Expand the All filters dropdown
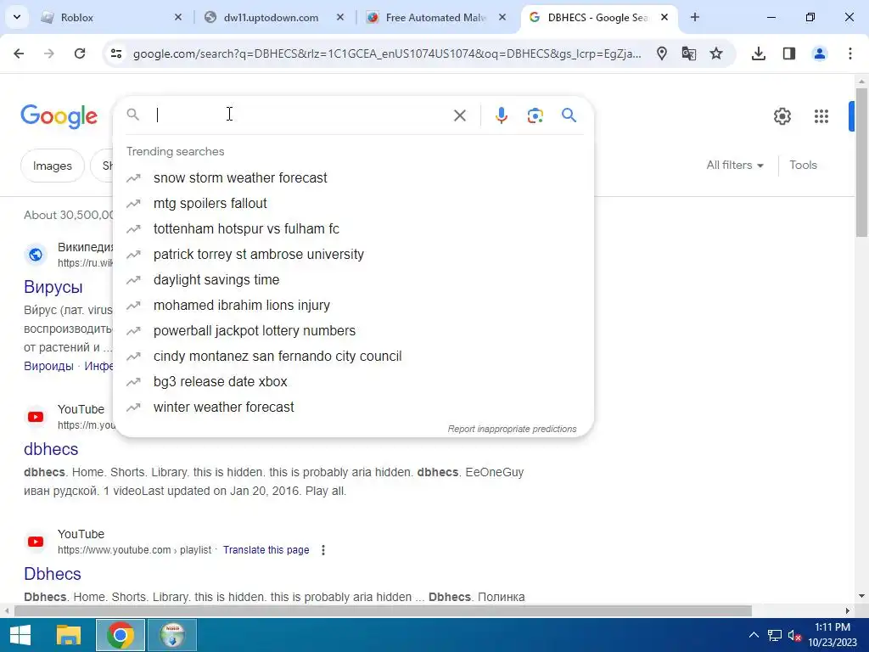Screen dimensions: 869x652 [735, 166]
